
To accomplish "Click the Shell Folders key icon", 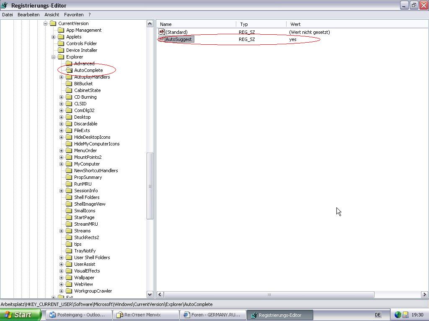I will pyautogui.click(x=69, y=197).
